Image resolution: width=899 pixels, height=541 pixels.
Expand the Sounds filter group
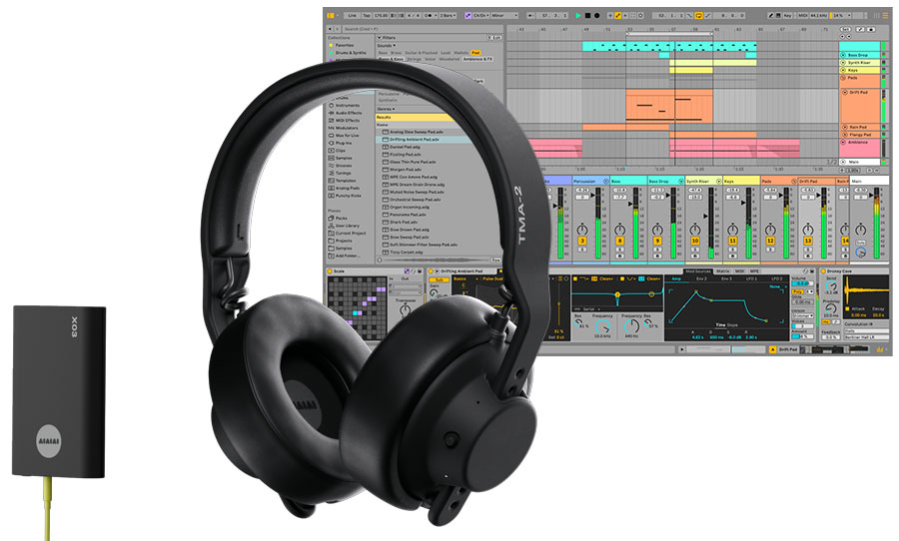pyautogui.click(x=387, y=46)
